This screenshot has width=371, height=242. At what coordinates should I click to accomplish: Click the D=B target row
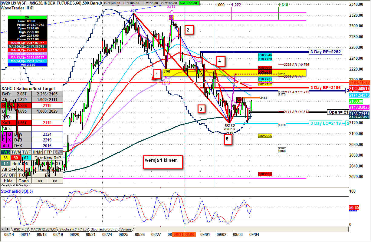pyautogui.click(x=22, y=140)
